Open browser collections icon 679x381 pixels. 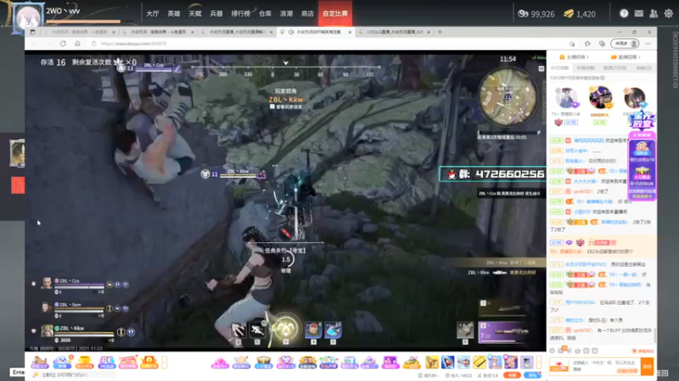(x=602, y=44)
